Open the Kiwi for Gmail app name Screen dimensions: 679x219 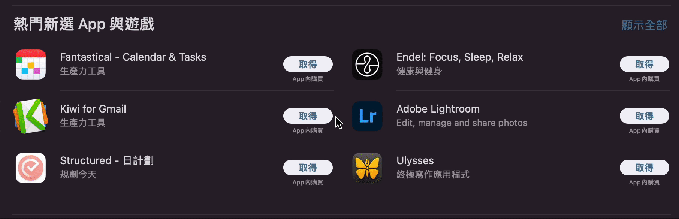pos(94,109)
